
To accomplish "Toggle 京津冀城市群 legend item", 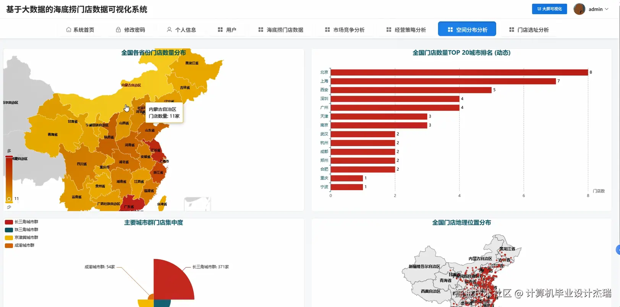I will pos(21,238).
